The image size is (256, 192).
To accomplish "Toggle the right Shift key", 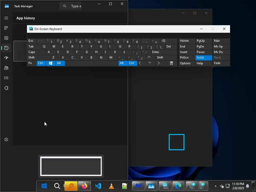I will (166, 57).
